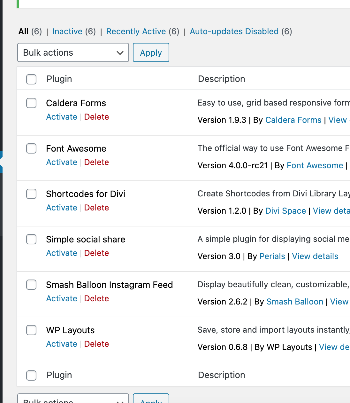View details for Shortcodes for Divi

pyautogui.click(x=331, y=211)
